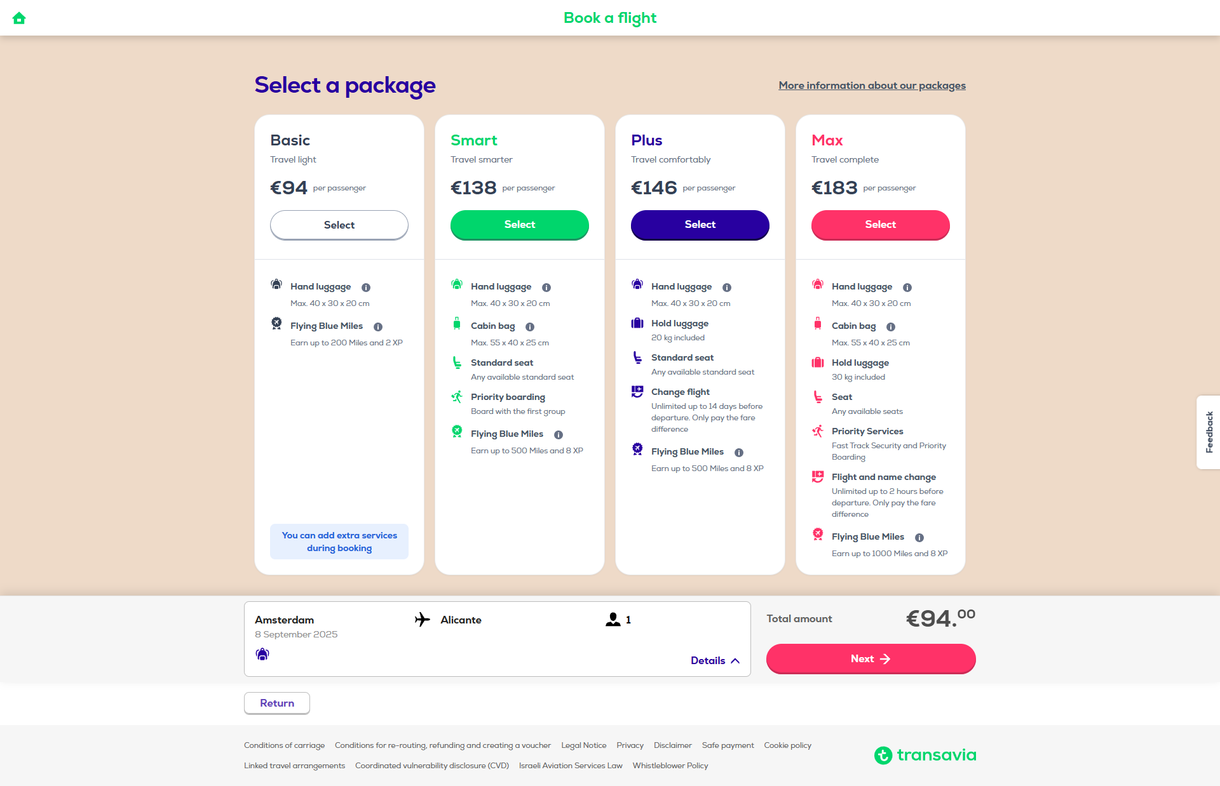Image resolution: width=1220 pixels, height=786 pixels.
Task: Open Hand luggage info in Basic package
Action: tap(366, 288)
